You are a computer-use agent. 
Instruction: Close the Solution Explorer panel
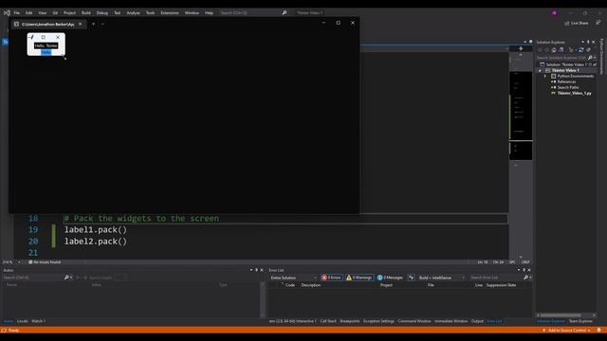pos(594,42)
